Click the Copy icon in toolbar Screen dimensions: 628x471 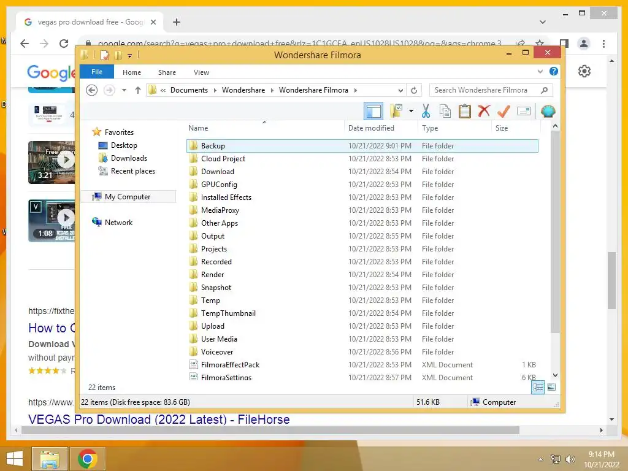click(445, 111)
